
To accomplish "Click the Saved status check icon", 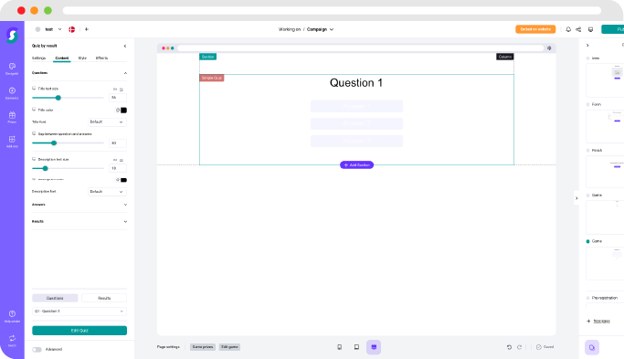I will point(538,347).
